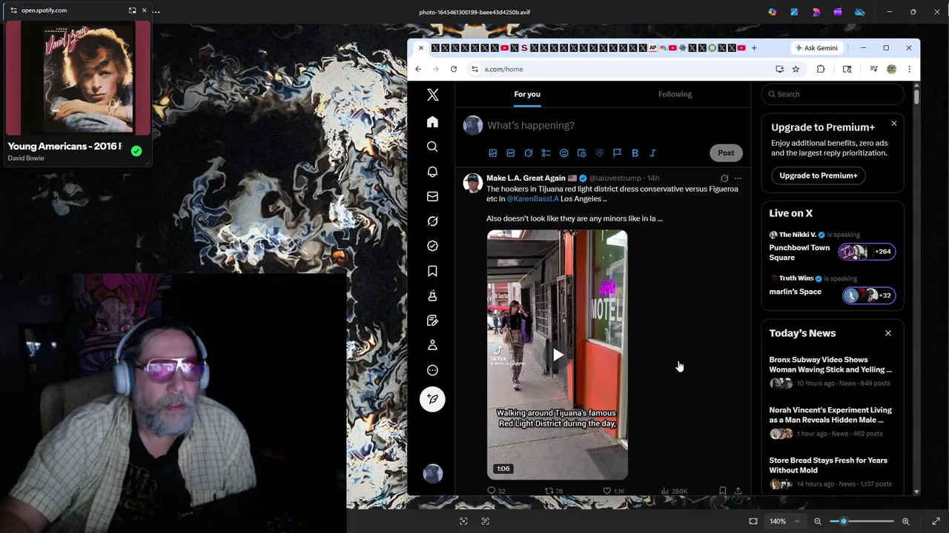Switch to the For you tab
This screenshot has width=949, height=533.
click(527, 94)
